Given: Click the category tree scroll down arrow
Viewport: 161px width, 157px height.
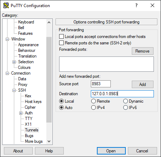Looking at the screenshot, I should (49, 141).
